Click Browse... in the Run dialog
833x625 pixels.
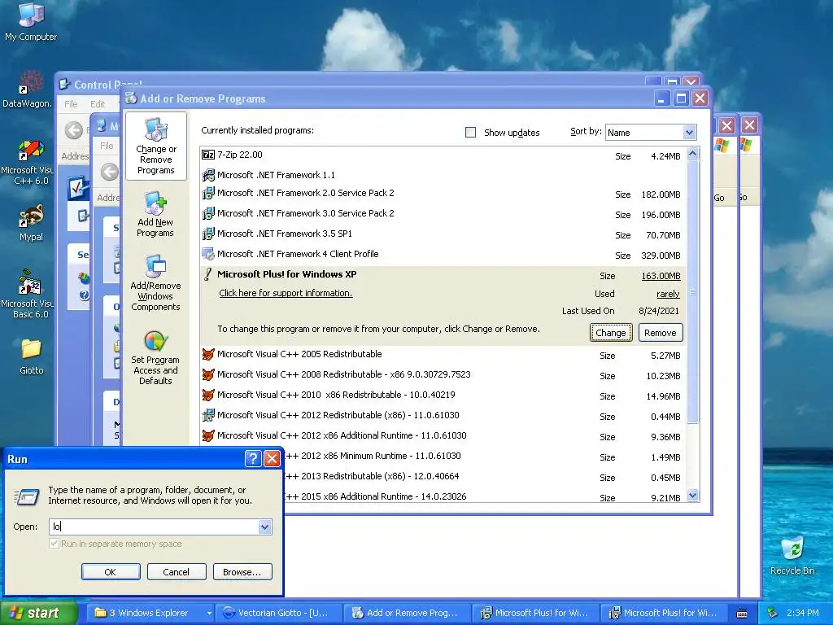click(x=242, y=572)
